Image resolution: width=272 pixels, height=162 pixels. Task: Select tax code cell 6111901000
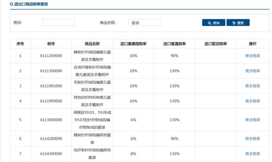[x=51, y=86]
